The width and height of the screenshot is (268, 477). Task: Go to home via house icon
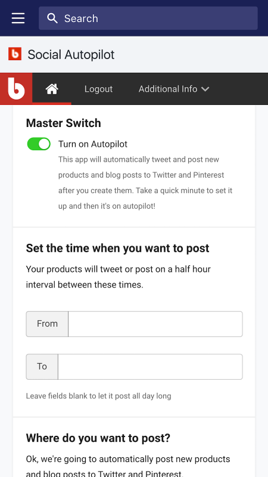coord(52,89)
